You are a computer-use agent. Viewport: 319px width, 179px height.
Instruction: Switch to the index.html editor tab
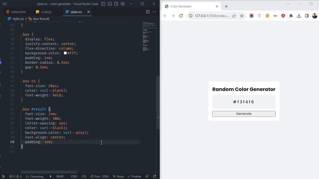(16, 12)
